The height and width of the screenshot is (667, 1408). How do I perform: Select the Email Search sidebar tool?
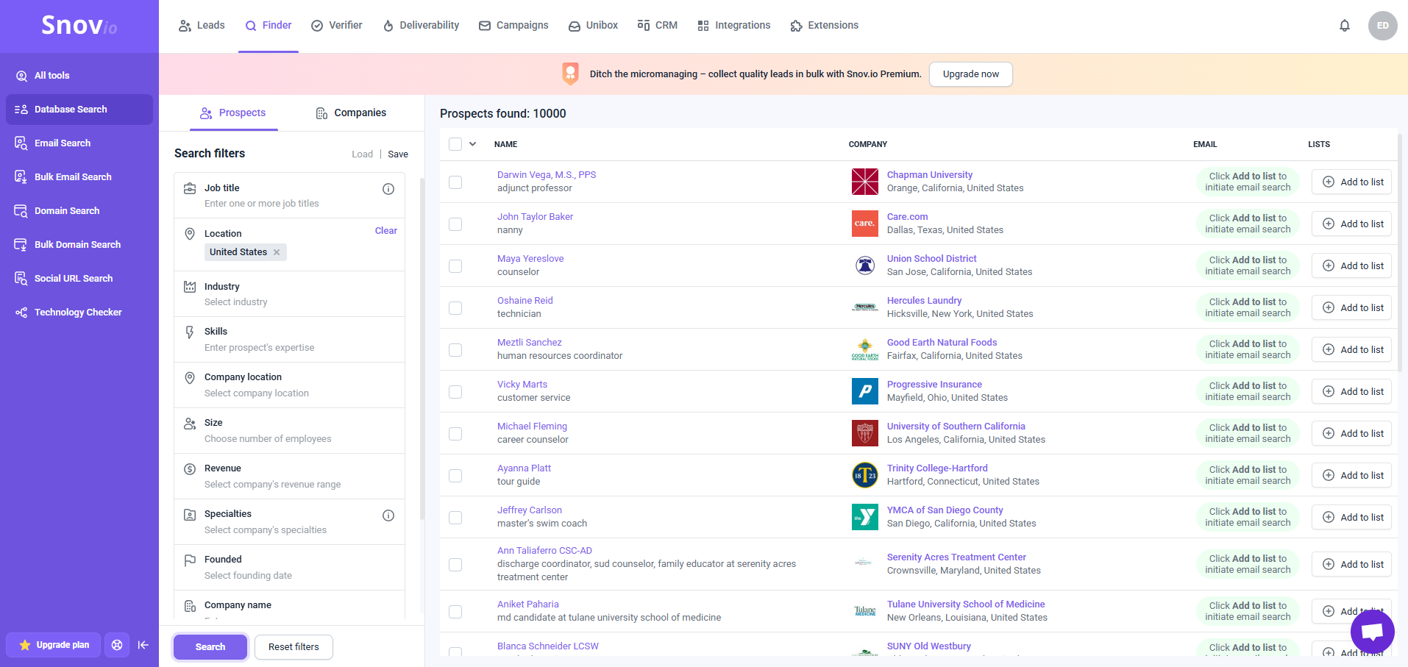click(63, 143)
